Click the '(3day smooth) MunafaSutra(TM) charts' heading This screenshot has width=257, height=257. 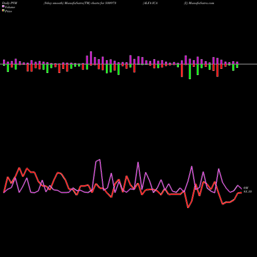tap(72, 3)
